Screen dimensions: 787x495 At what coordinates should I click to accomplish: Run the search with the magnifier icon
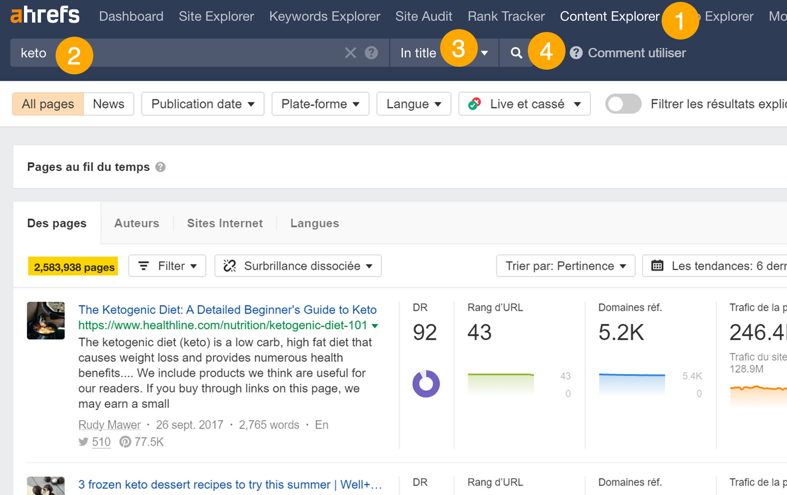pos(516,53)
